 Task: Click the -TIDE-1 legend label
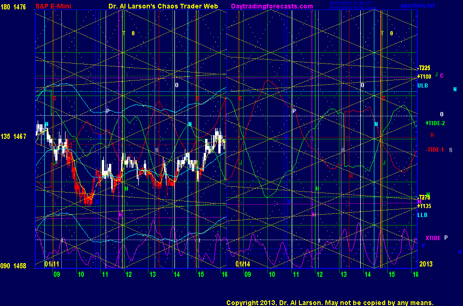tap(435, 150)
